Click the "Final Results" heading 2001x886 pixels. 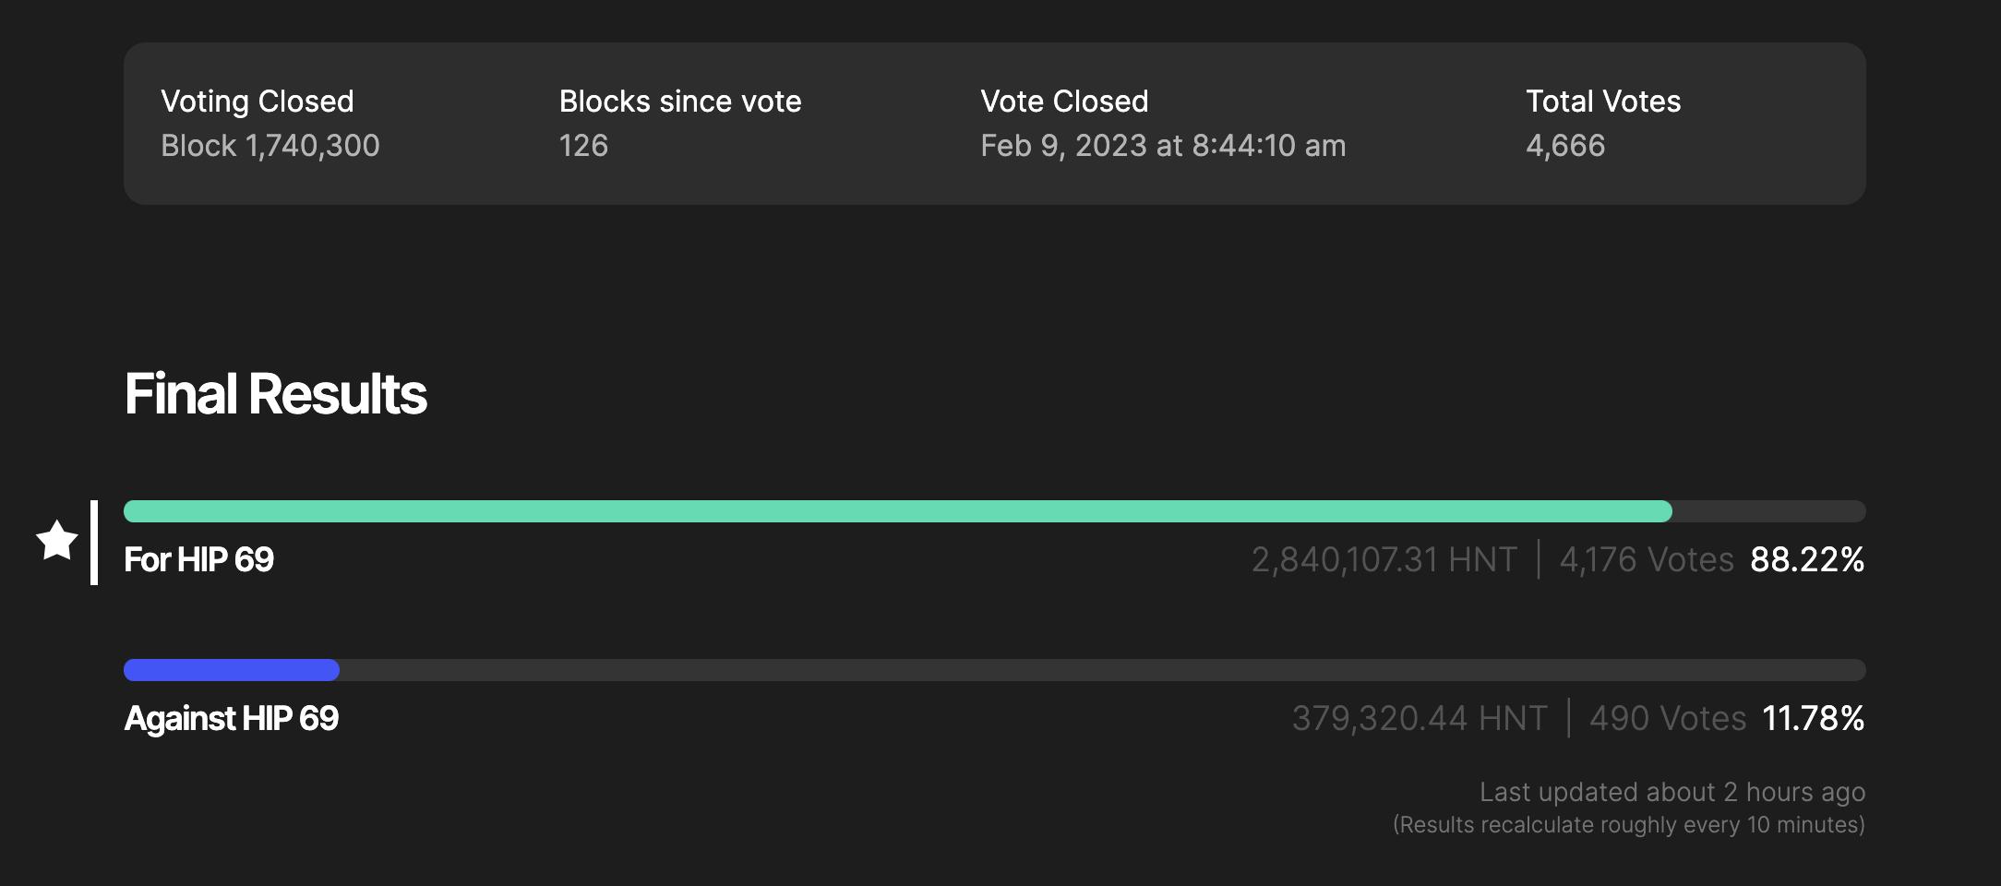275,394
